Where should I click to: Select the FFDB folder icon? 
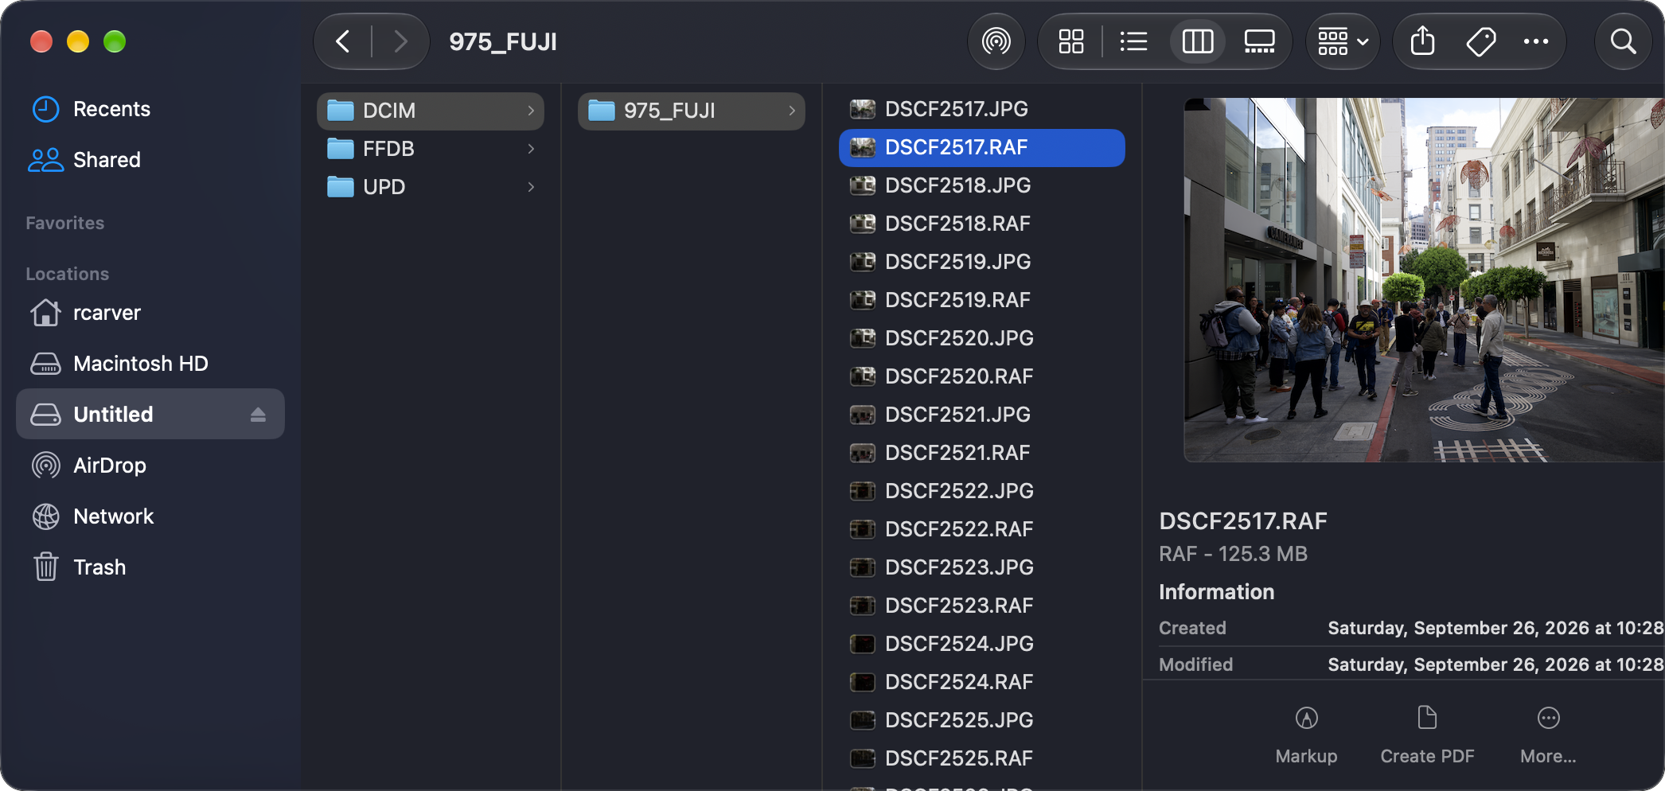click(341, 149)
